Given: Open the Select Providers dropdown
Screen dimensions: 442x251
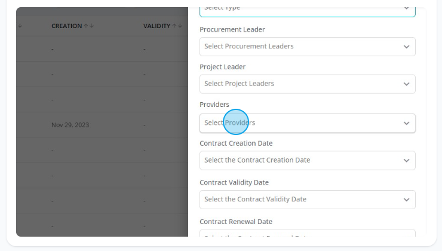Looking at the screenshot, I should pos(307,123).
